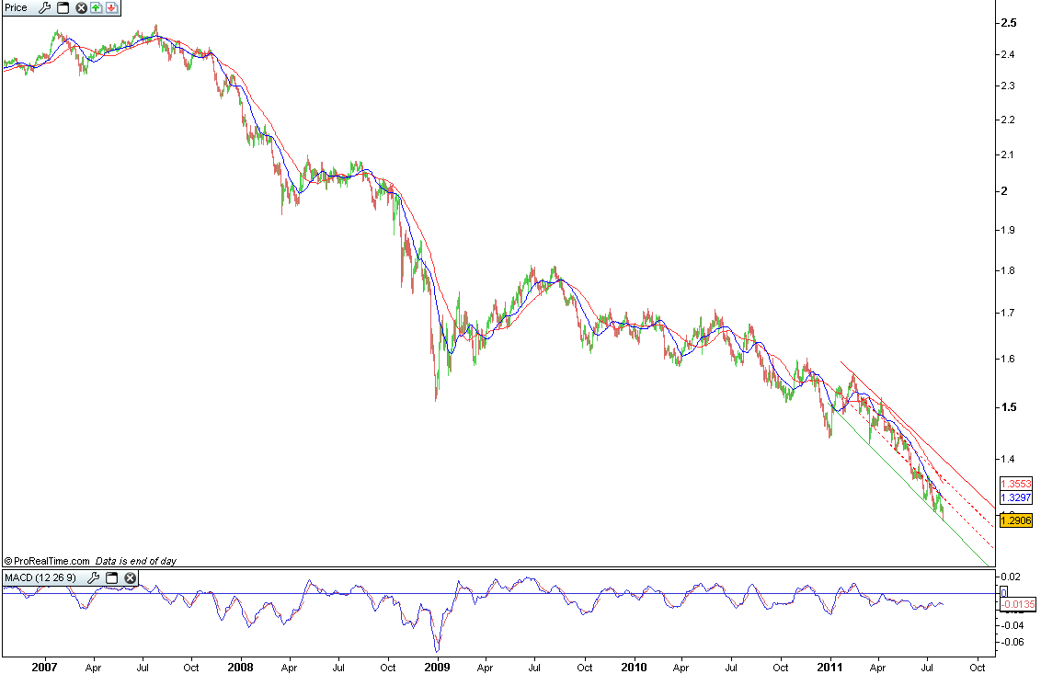Click the 2010 year label on time axis
Image resolution: width=1041 pixels, height=674 pixels.
(x=634, y=667)
